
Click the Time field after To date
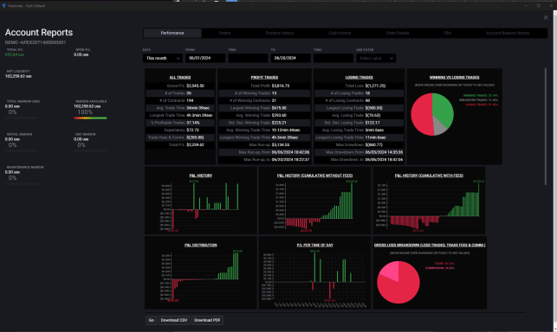(x=334, y=58)
